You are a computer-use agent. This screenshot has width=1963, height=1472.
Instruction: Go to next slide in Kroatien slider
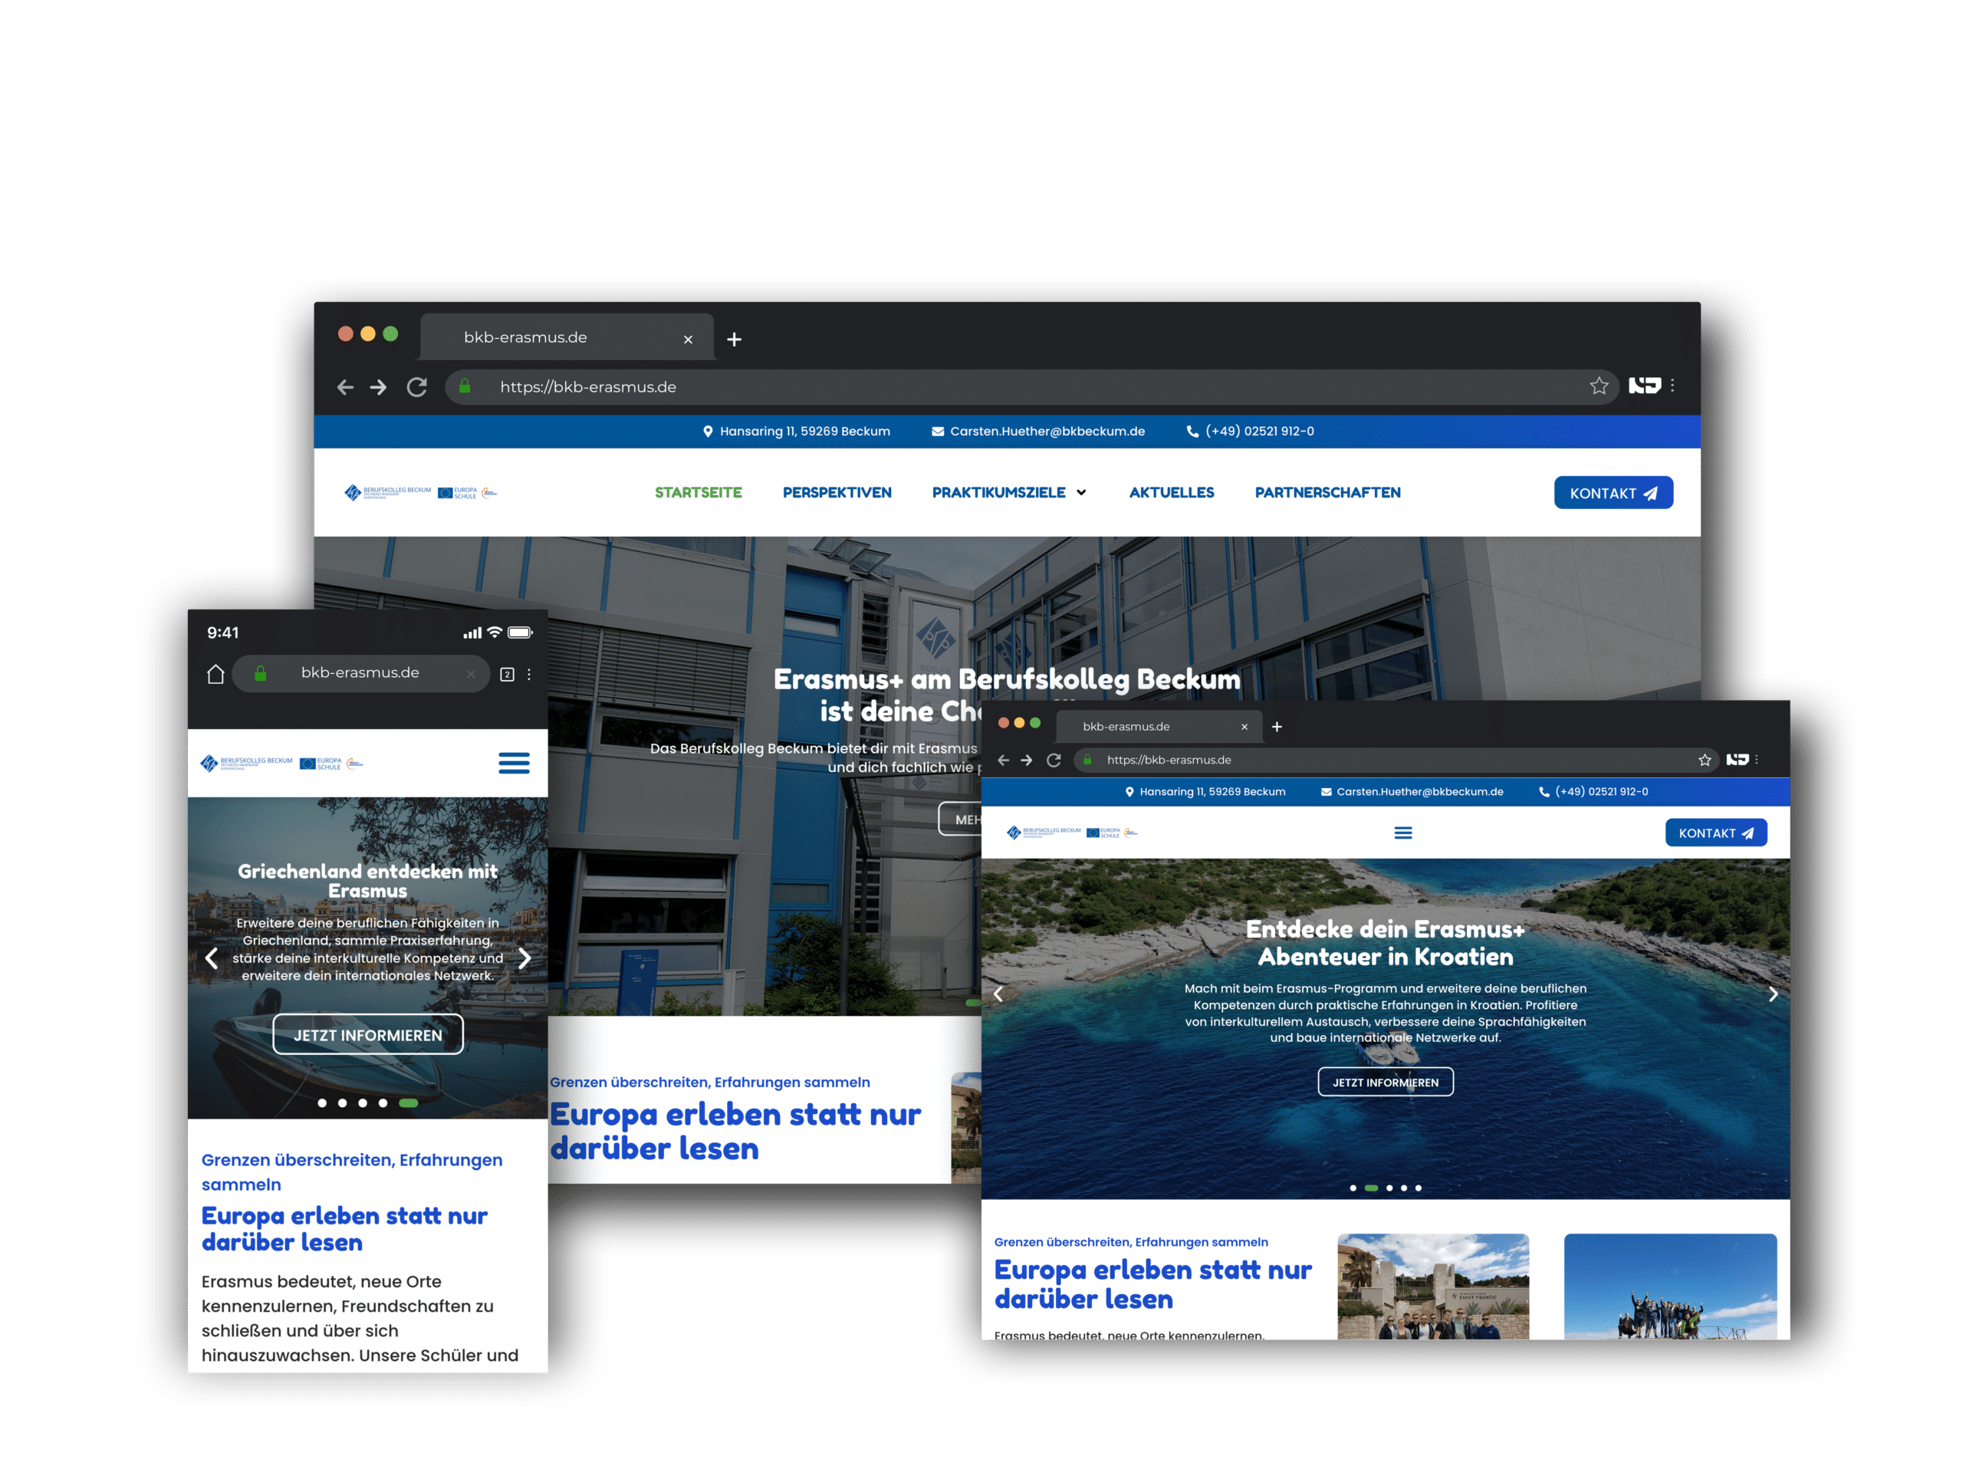[x=1773, y=994]
